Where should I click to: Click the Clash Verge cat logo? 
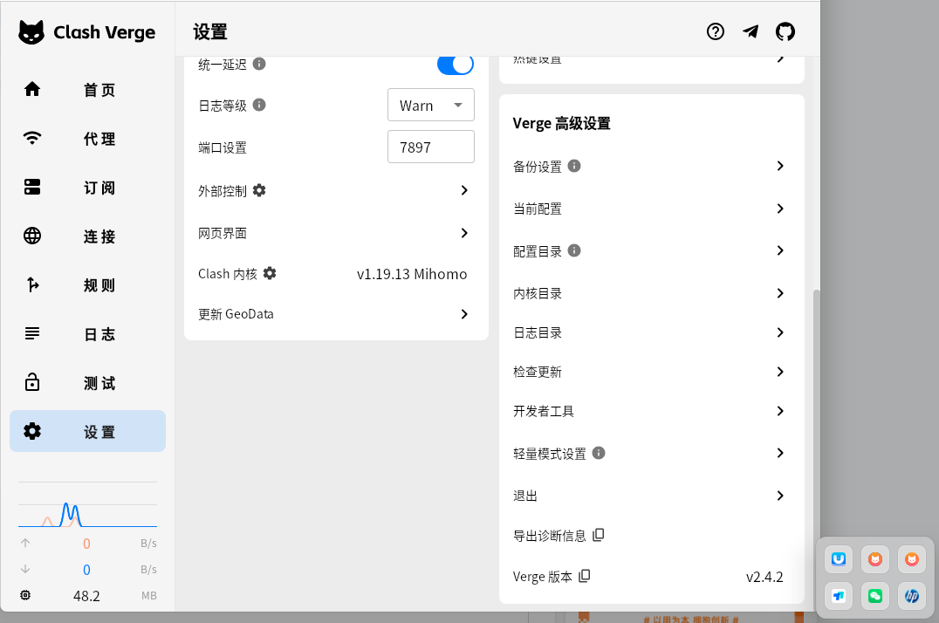[x=31, y=32]
